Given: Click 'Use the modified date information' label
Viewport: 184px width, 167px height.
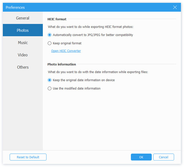Looking at the screenshot, I should pyautogui.click(x=77, y=88).
